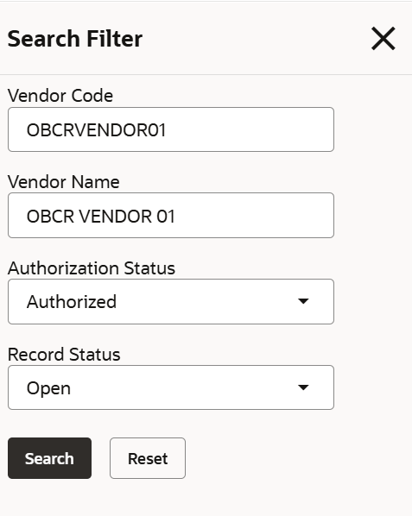Click the Vendor Name label
412x516 pixels.
(x=64, y=182)
